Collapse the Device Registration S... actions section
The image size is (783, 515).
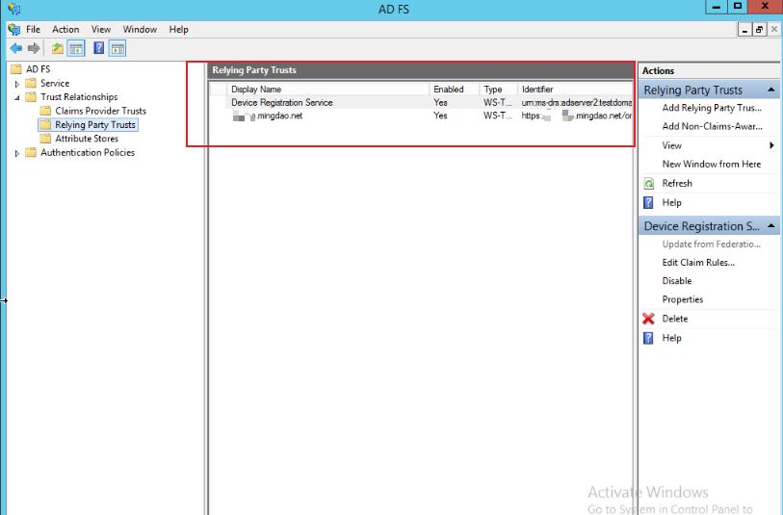click(x=771, y=226)
